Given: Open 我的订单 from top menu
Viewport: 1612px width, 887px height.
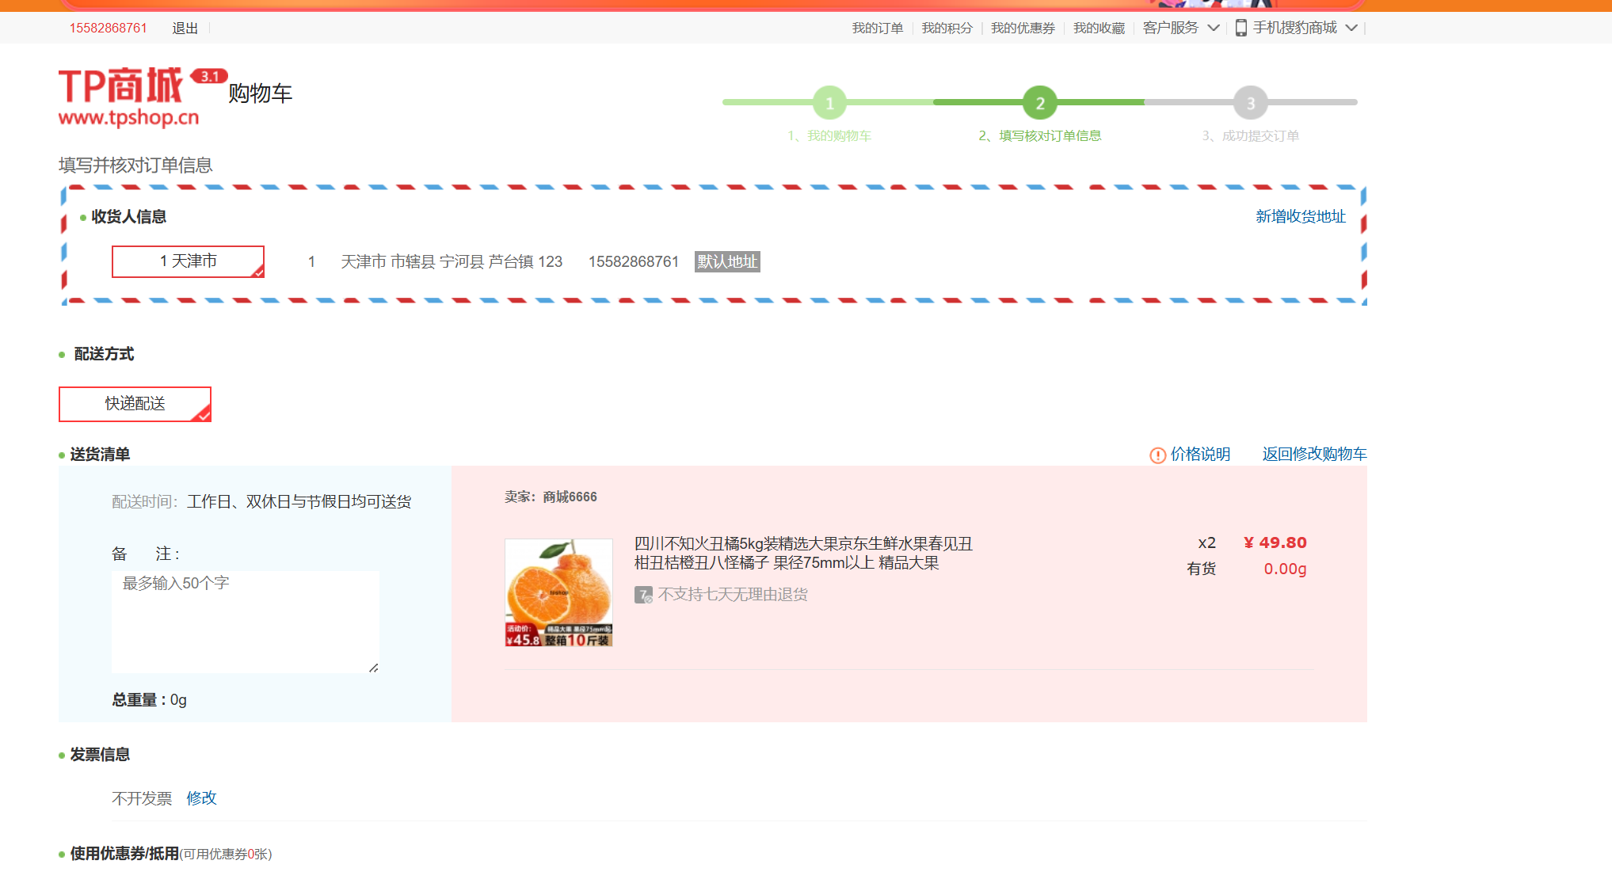Looking at the screenshot, I should point(877,28).
